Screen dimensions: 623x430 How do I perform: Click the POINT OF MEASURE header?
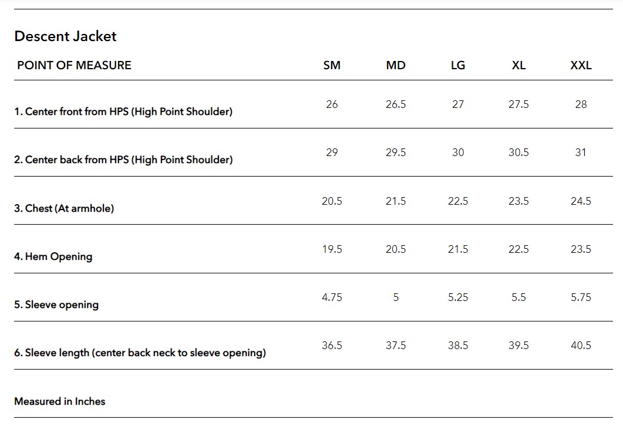[x=74, y=65]
